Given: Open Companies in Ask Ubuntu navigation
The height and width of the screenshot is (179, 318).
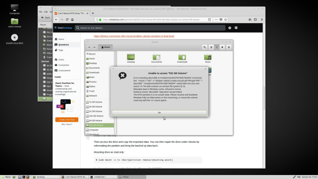Looking at the screenshot, I should pos(62,65).
